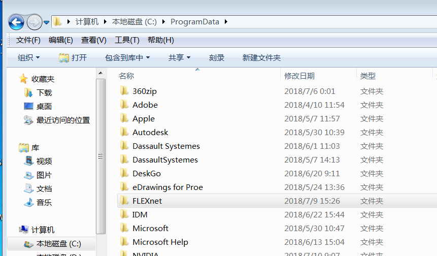Expand arrow after 本地磁盘 (C:) in path
437x256 pixels.
[163, 21]
